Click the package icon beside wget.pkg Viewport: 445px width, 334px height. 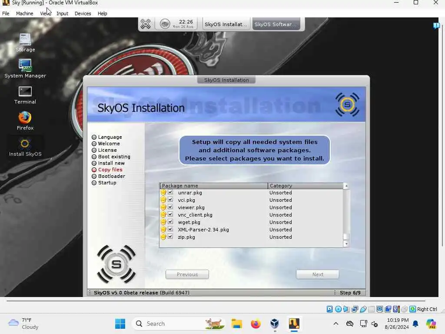[x=163, y=222]
